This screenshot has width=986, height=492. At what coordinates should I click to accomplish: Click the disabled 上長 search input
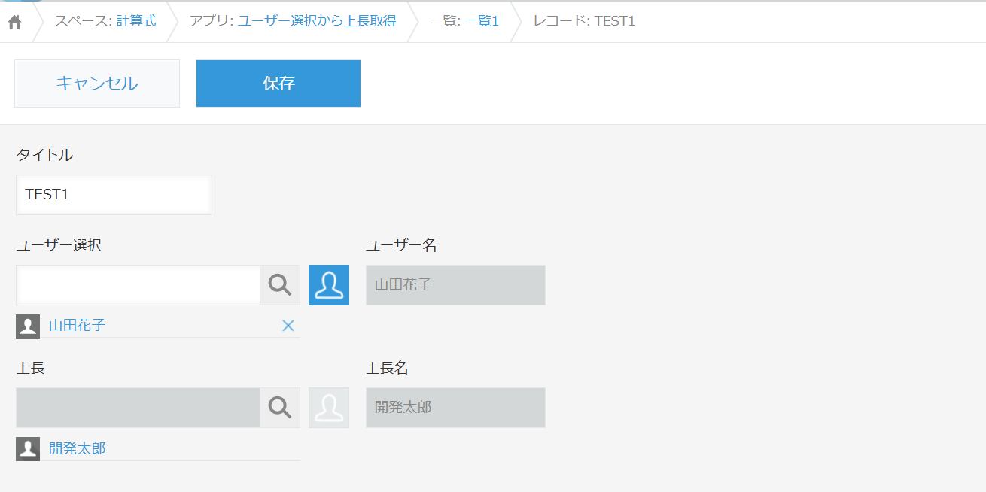coord(138,408)
